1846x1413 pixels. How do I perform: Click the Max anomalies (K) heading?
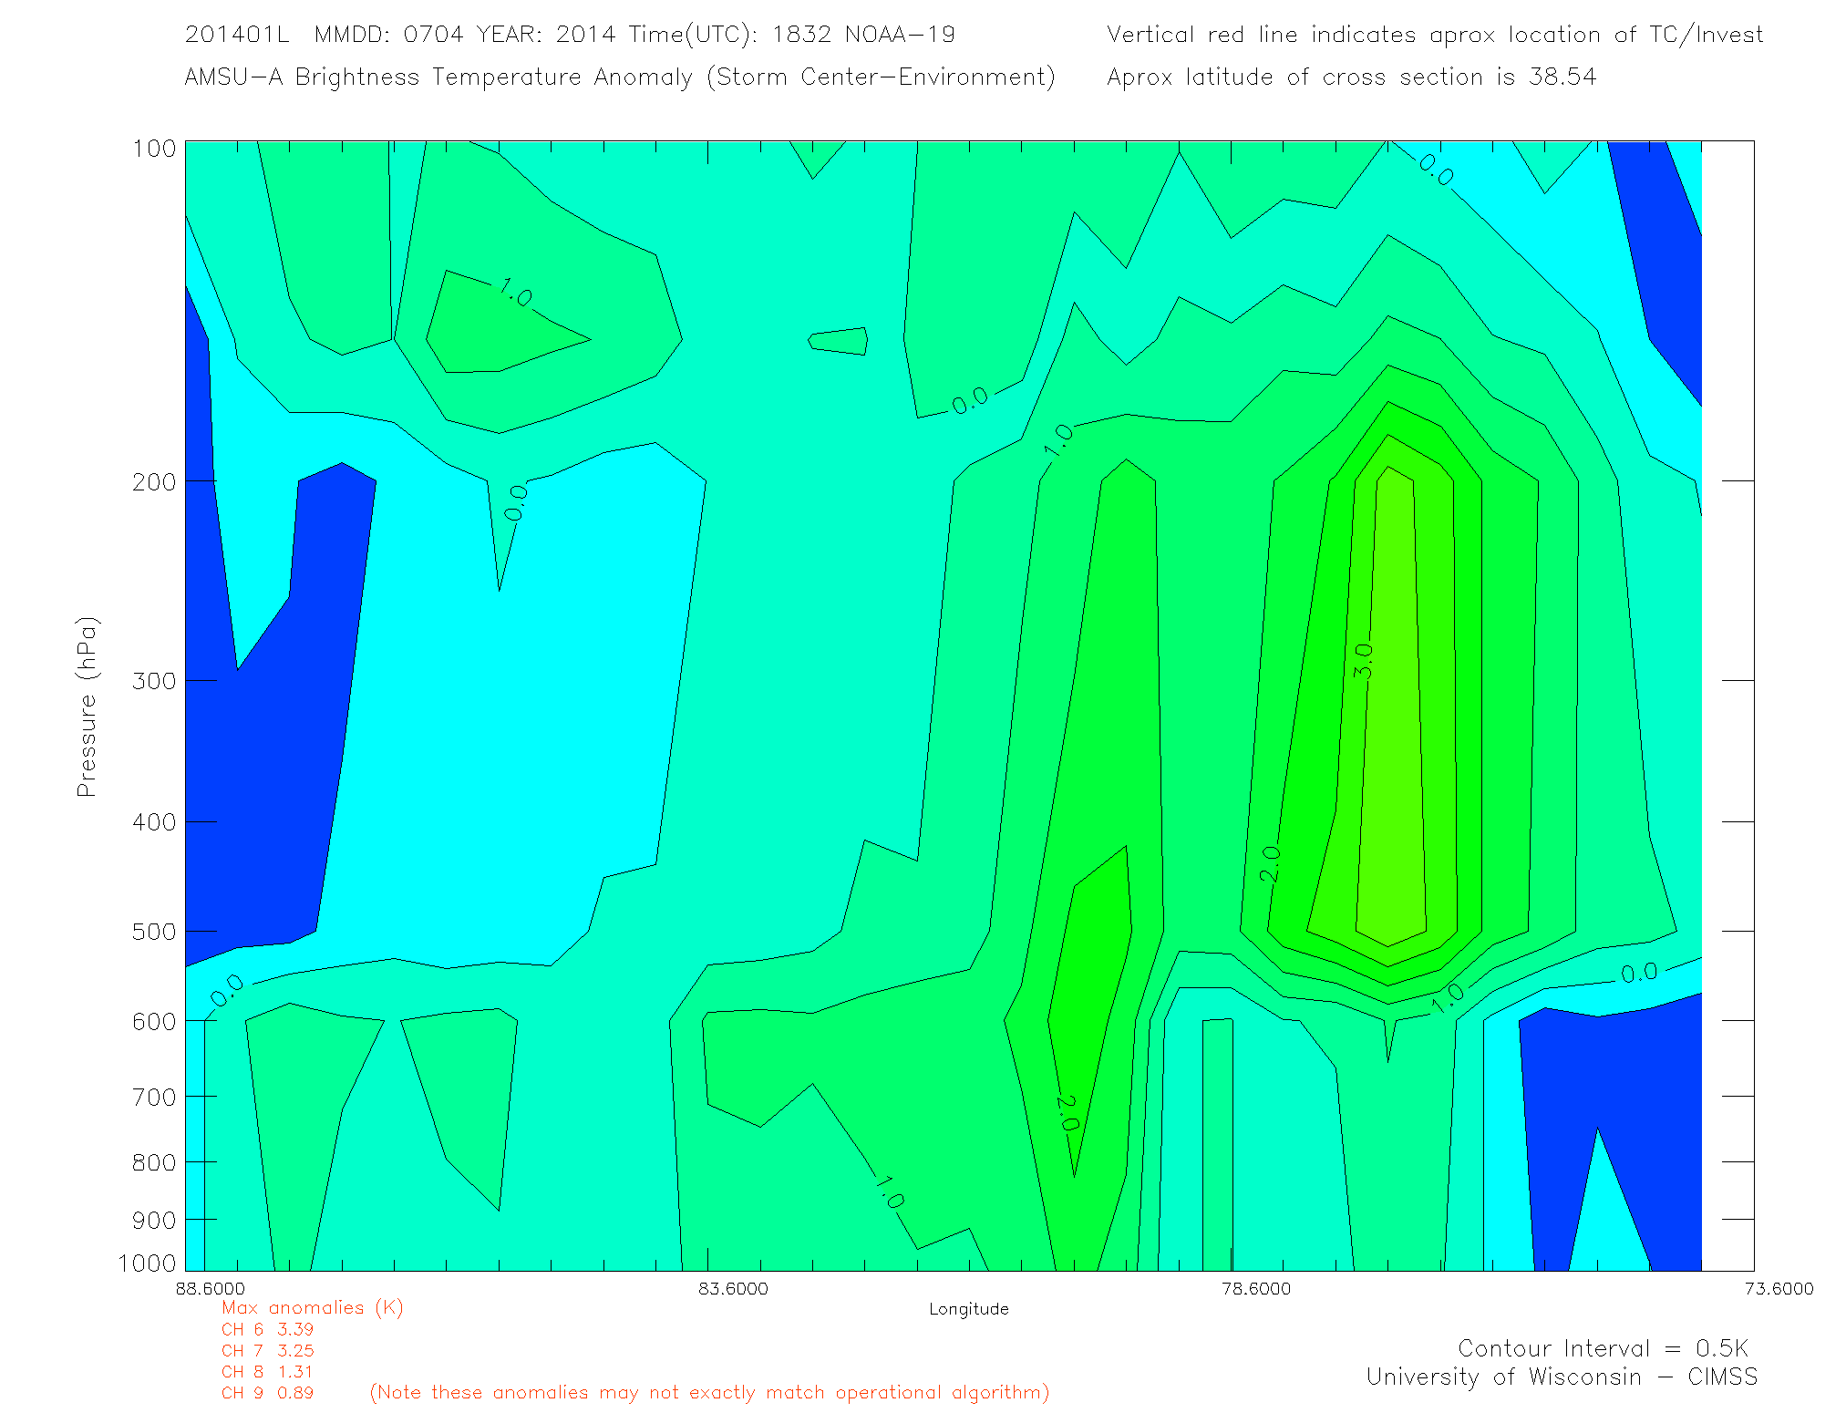[312, 1307]
